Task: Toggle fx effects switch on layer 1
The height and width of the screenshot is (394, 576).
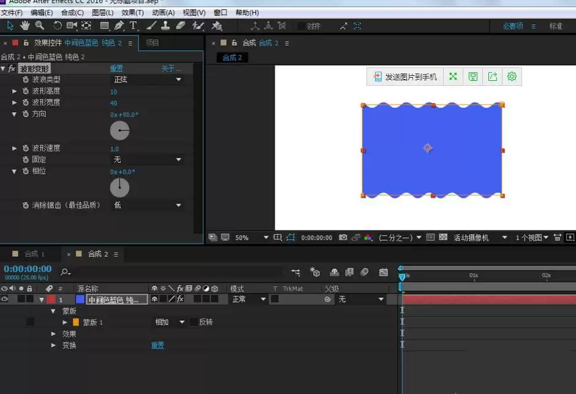Action: [180, 299]
